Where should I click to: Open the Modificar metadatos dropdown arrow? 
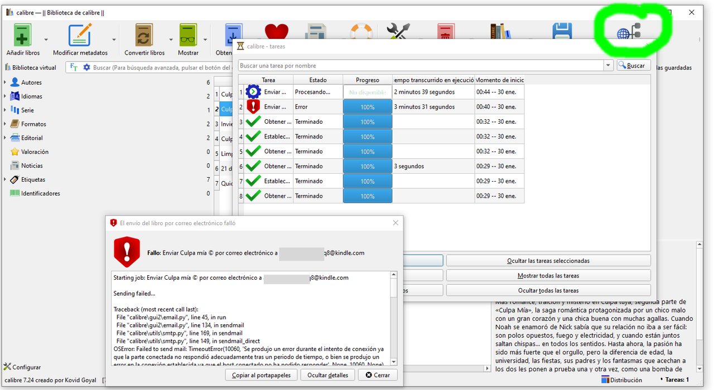[x=114, y=40]
